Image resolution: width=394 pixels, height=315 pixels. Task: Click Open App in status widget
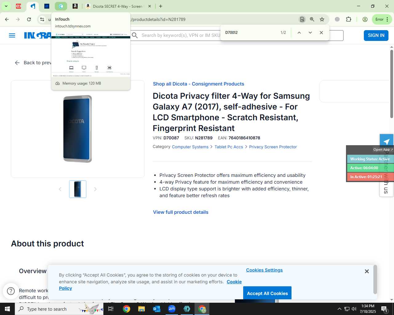[x=383, y=150]
